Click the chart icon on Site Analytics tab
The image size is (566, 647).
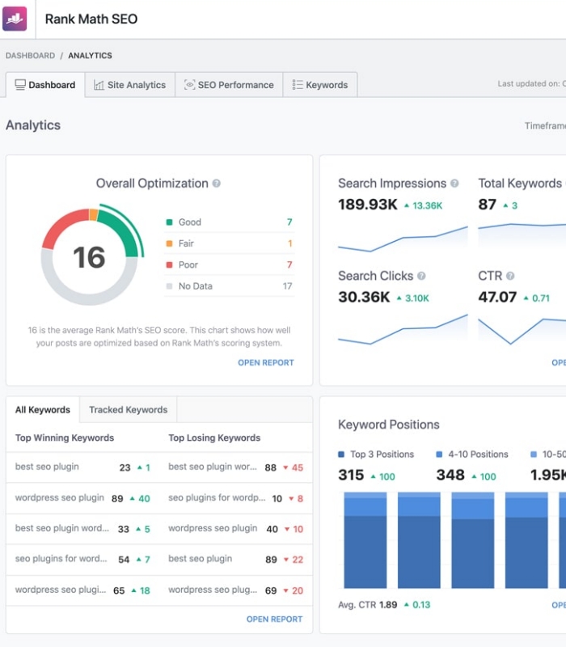click(99, 85)
